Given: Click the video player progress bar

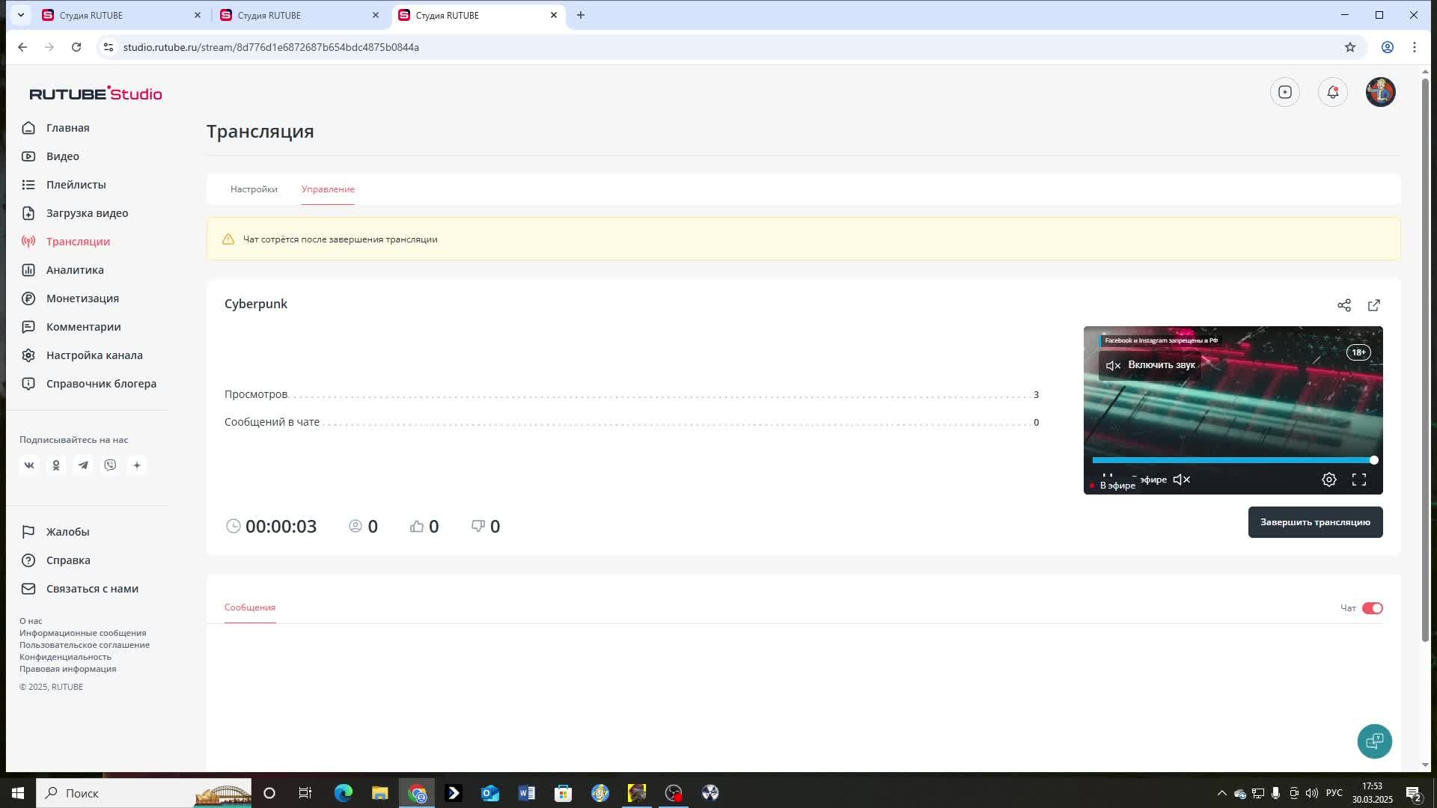Looking at the screenshot, I should coord(1232,460).
